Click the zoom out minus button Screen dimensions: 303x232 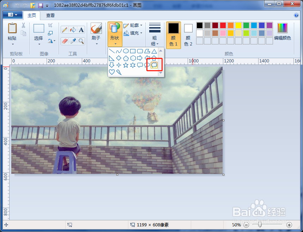(x=246, y=225)
